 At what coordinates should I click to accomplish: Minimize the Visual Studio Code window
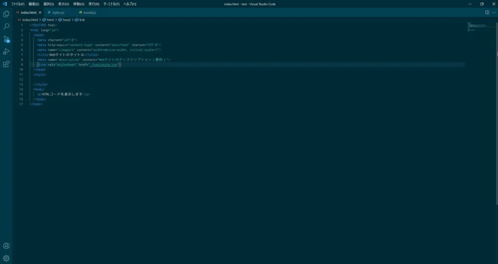470,4
